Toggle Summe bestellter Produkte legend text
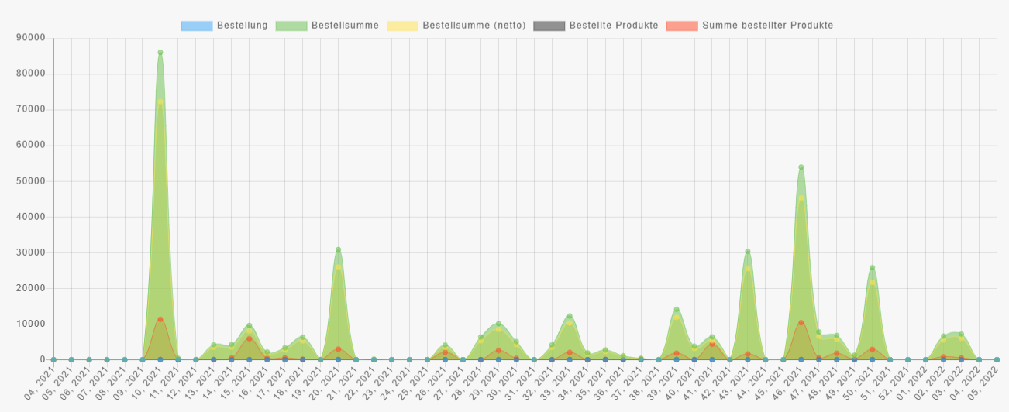 pos(767,26)
